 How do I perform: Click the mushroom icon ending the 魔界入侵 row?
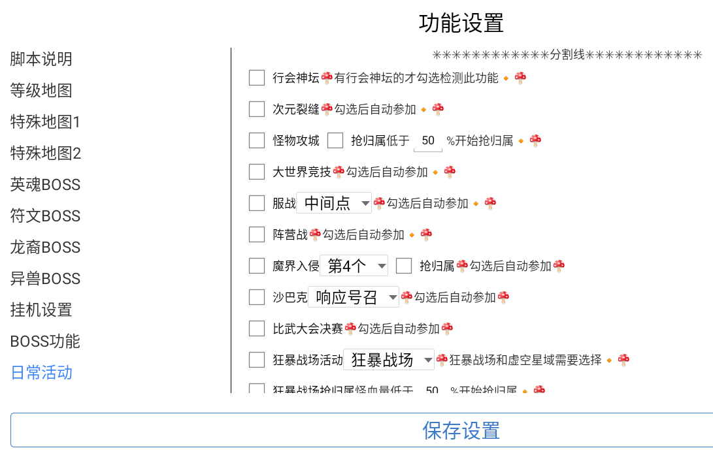click(559, 266)
